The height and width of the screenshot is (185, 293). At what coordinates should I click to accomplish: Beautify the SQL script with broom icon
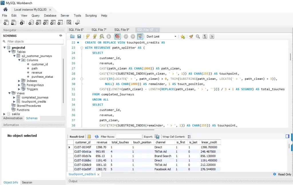click(191, 36)
